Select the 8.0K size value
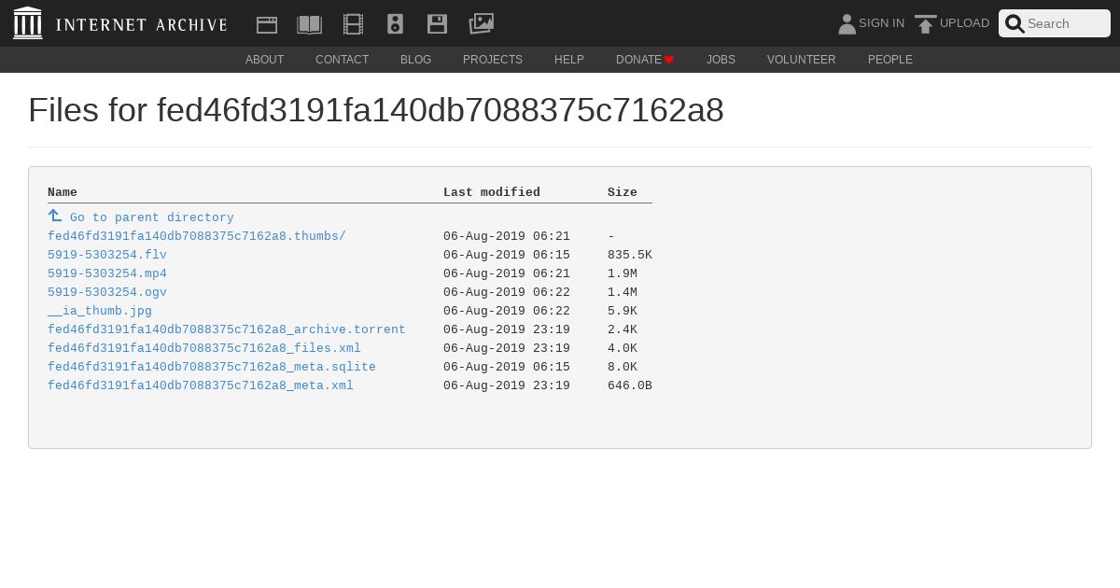The width and height of the screenshot is (1120, 588). [623, 367]
